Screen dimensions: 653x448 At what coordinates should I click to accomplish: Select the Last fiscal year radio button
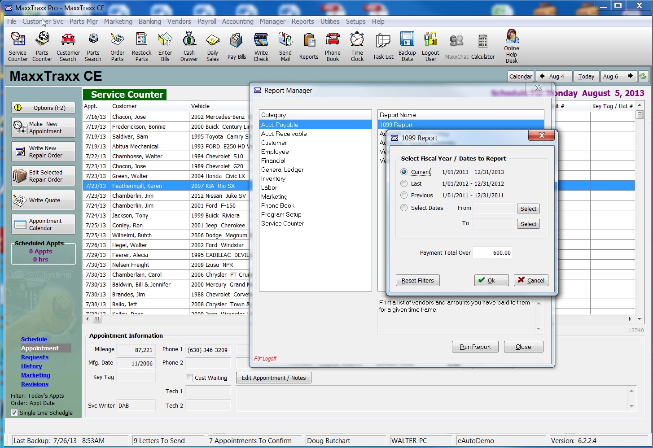[x=404, y=183]
